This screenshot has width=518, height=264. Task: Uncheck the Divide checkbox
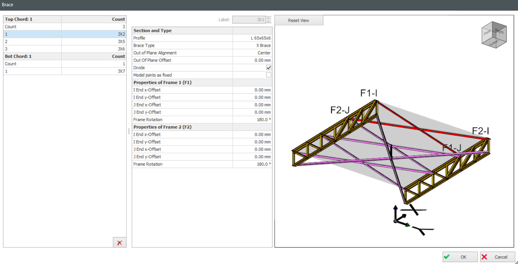[268, 67]
